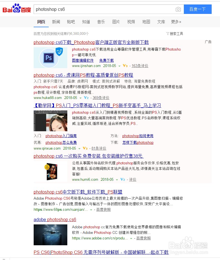The height and width of the screenshot is (260, 220).
Task: Open photoshop cs6中文版下载 PS联盟 result
Action: point(78,192)
